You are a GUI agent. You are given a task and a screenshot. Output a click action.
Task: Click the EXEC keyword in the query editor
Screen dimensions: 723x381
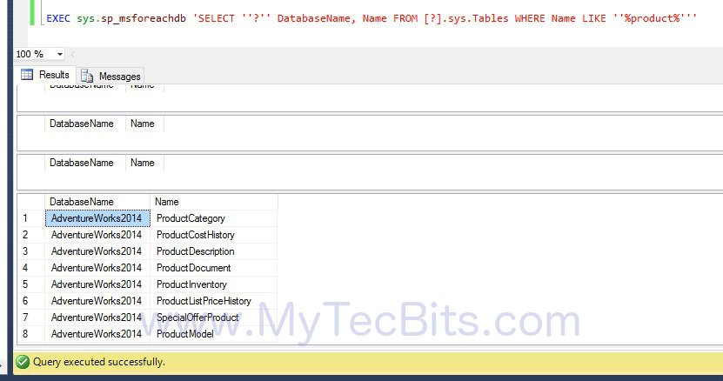(x=58, y=18)
